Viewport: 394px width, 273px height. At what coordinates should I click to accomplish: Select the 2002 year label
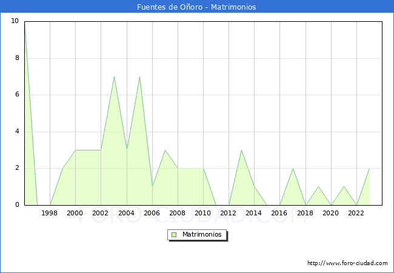click(101, 213)
